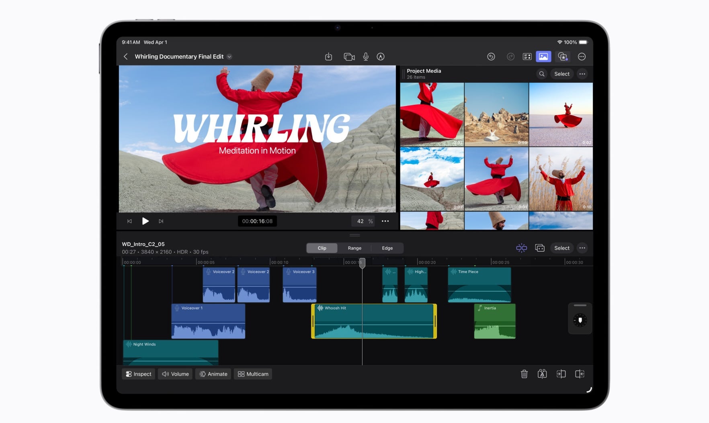Switch to the Range selection tab

(x=354, y=248)
